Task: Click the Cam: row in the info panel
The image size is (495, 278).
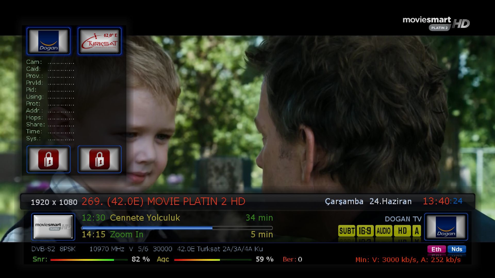Action: 50,62
